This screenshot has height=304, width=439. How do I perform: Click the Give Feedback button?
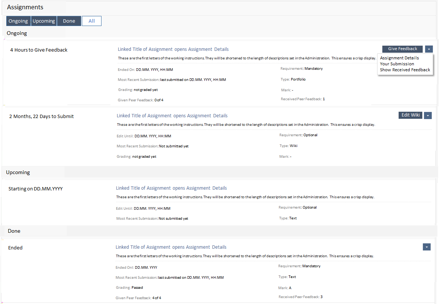tap(402, 49)
